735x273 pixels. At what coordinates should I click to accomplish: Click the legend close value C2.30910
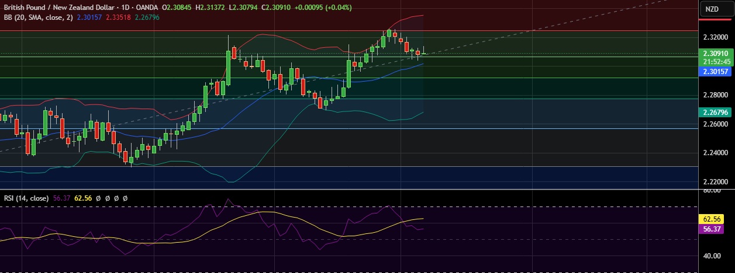point(275,7)
